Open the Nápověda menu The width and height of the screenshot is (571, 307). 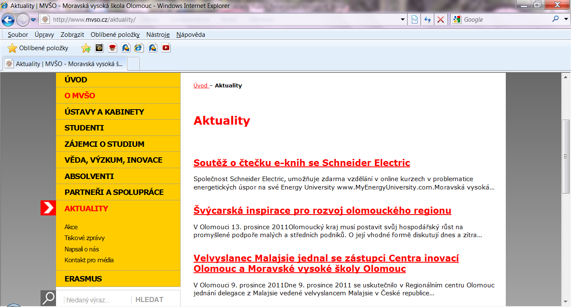click(x=191, y=35)
